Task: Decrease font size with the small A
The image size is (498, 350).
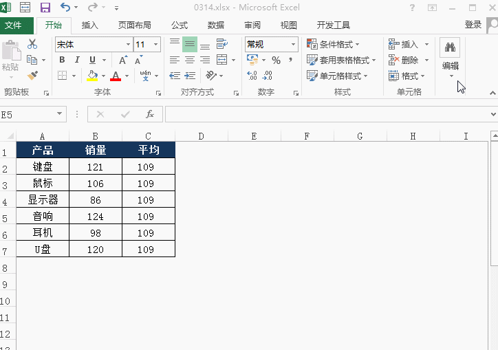Action: pyautogui.click(x=138, y=60)
